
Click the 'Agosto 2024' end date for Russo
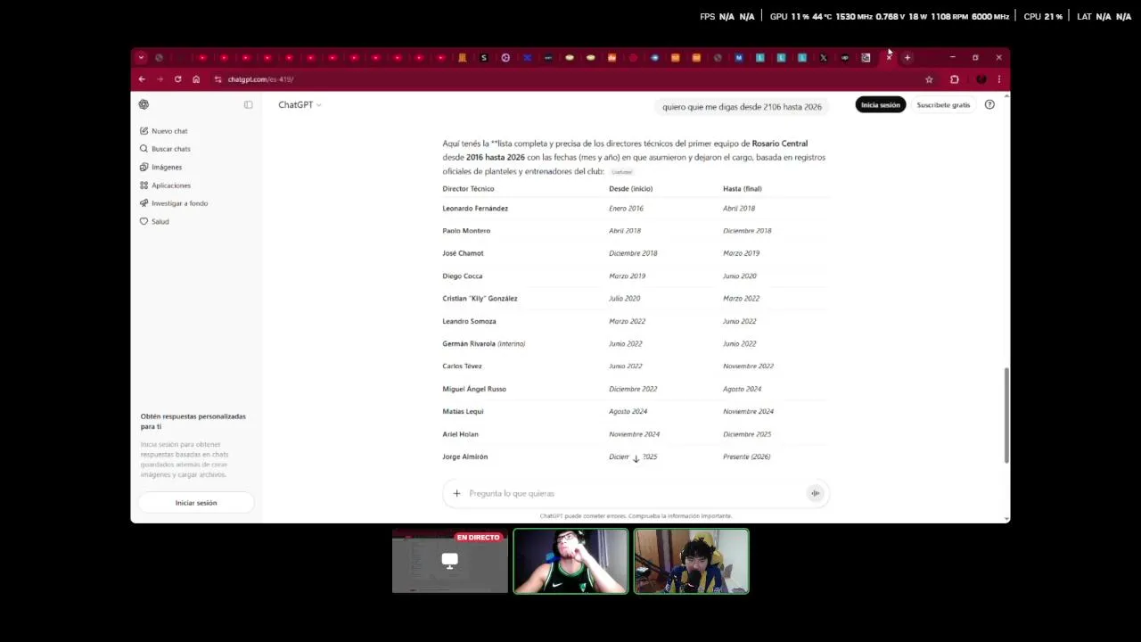[743, 389]
